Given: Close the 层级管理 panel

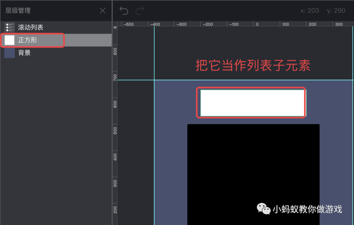Looking at the screenshot, I should [x=102, y=10].
